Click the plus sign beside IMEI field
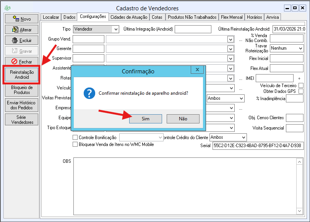Screen dimensions: 310x222 (299, 78)
